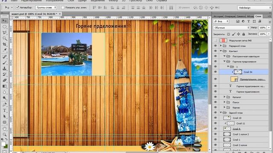Select the Healing Brush tool
This screenshot has height=153, width=273.
(5, 57)
